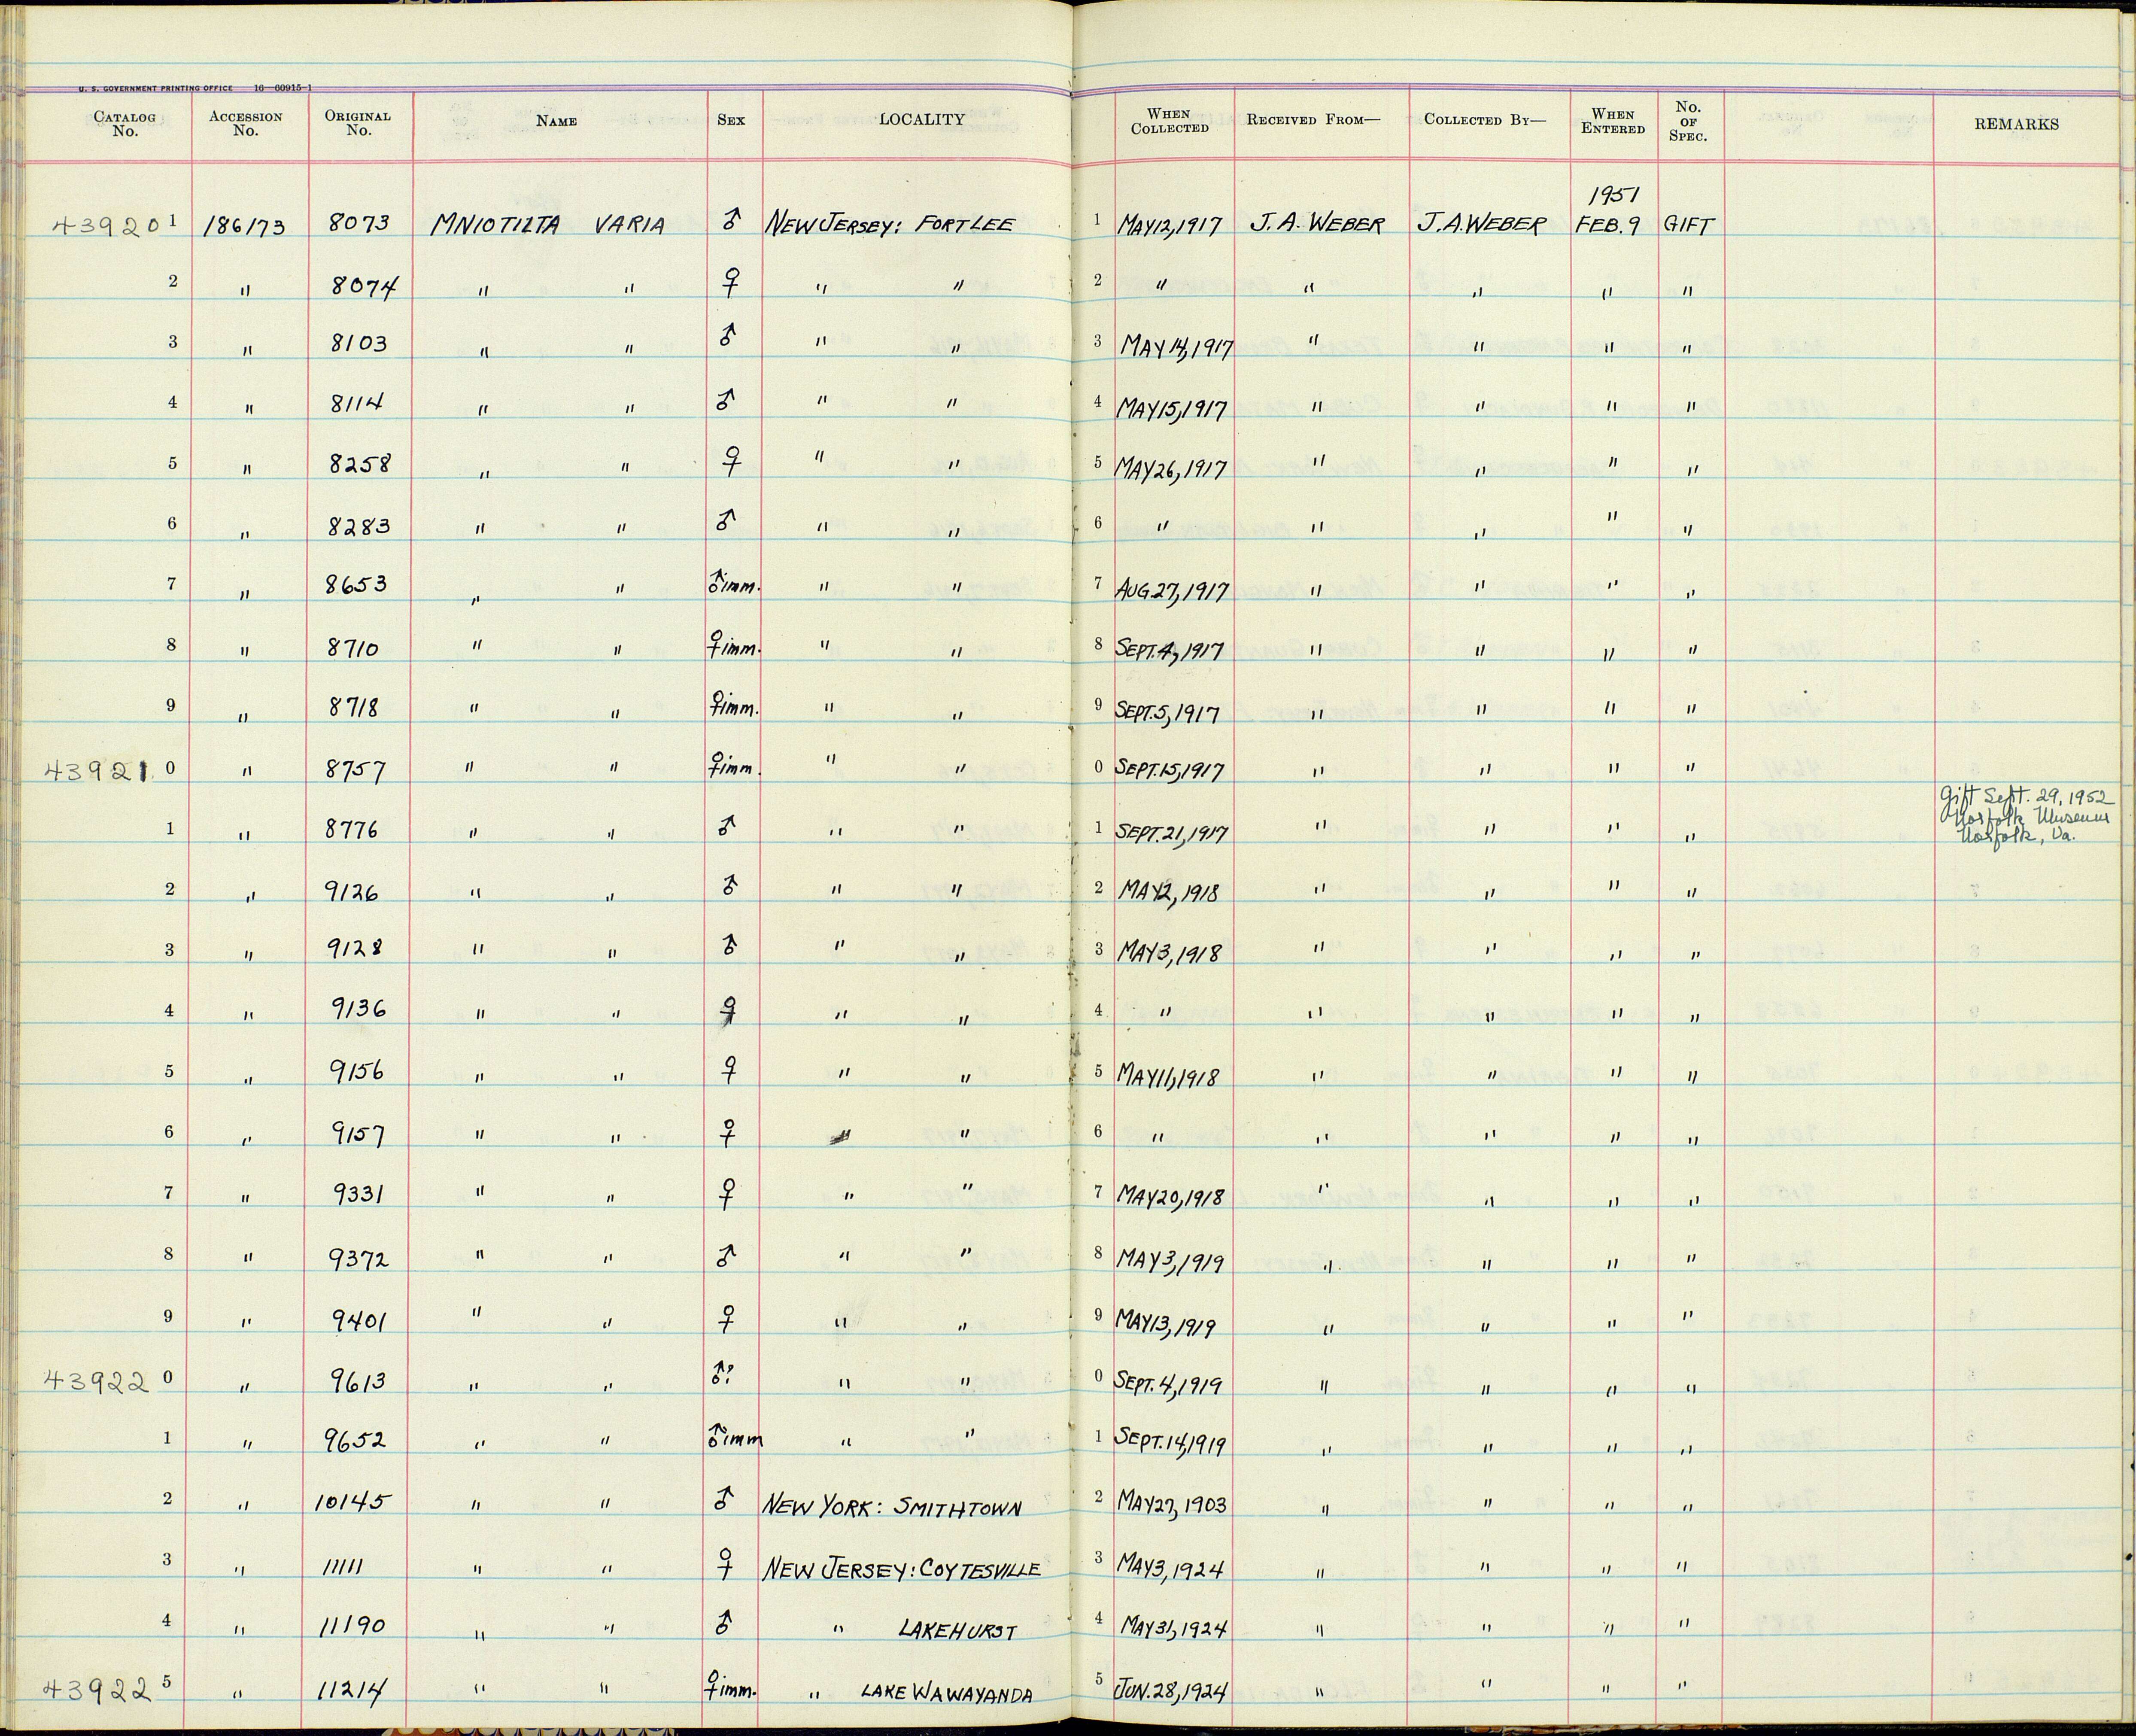2136x1736 pixels.
Task: Click the 'Original No.' column header
Action: (x=358, y=123)
